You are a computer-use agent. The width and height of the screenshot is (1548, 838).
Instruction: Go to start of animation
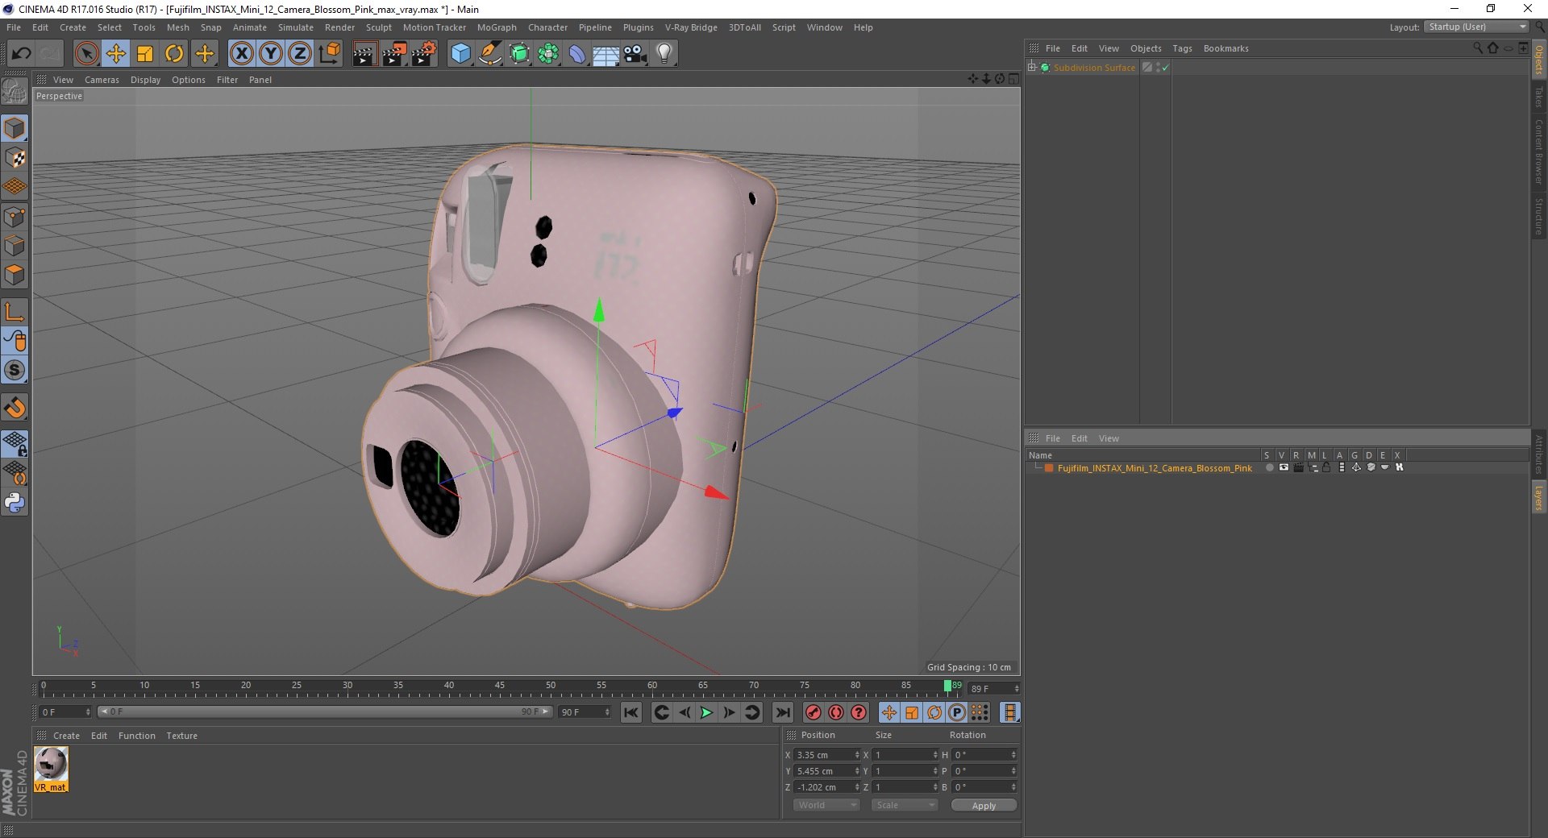click(631, 712)
